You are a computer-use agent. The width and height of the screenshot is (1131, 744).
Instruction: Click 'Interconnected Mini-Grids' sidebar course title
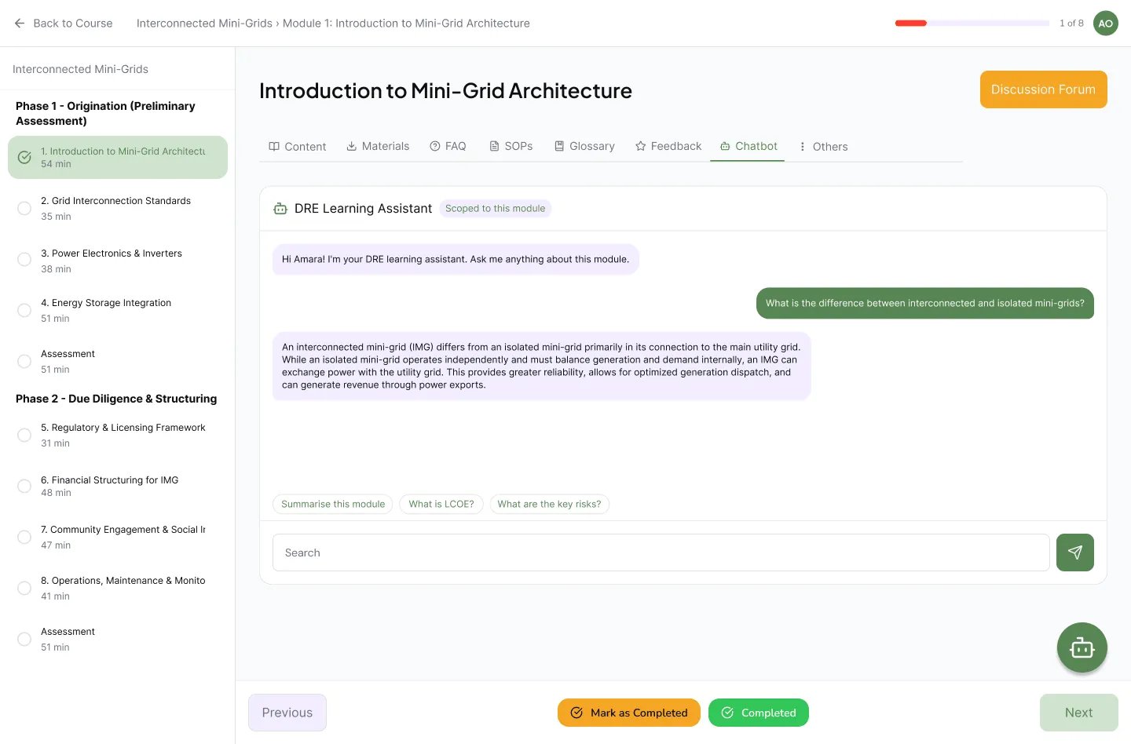pos(80,69)
